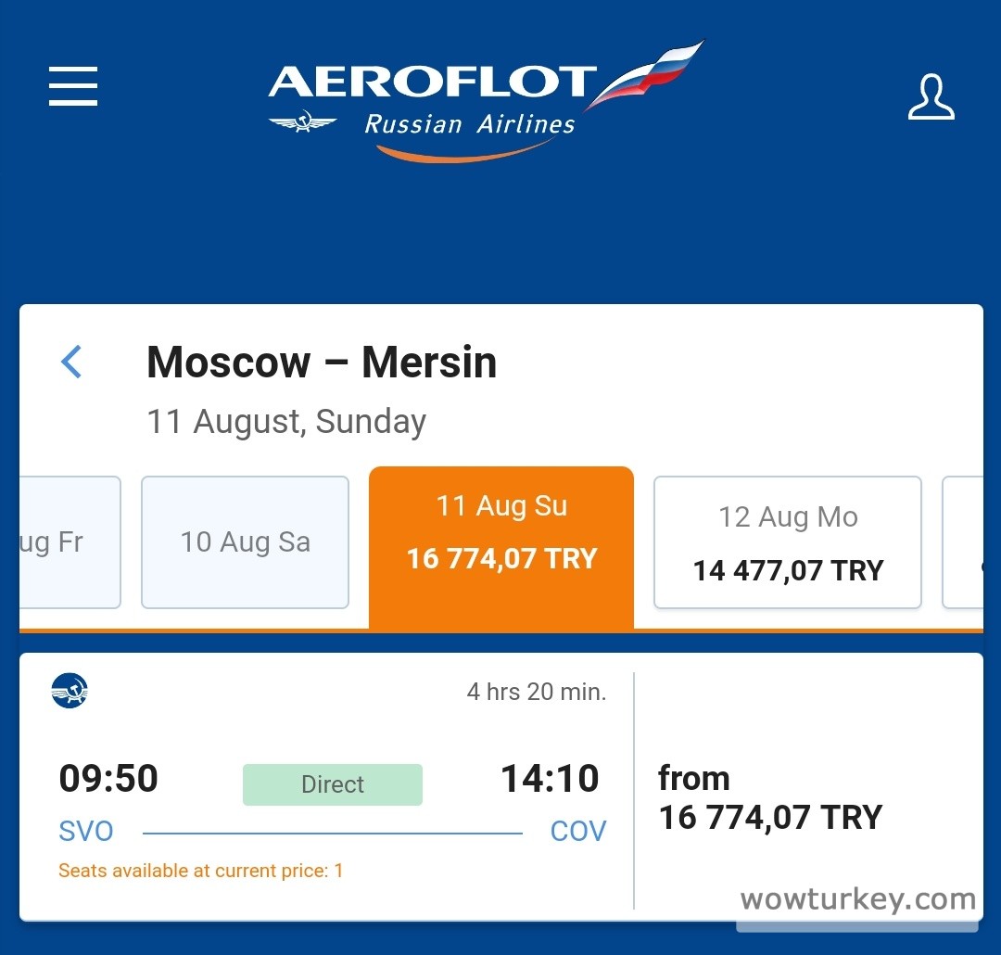The height and width of the screenshot is (955, 1001).
Task: Select the 10 Aug Sa date tab
Action: coord(245,542)
